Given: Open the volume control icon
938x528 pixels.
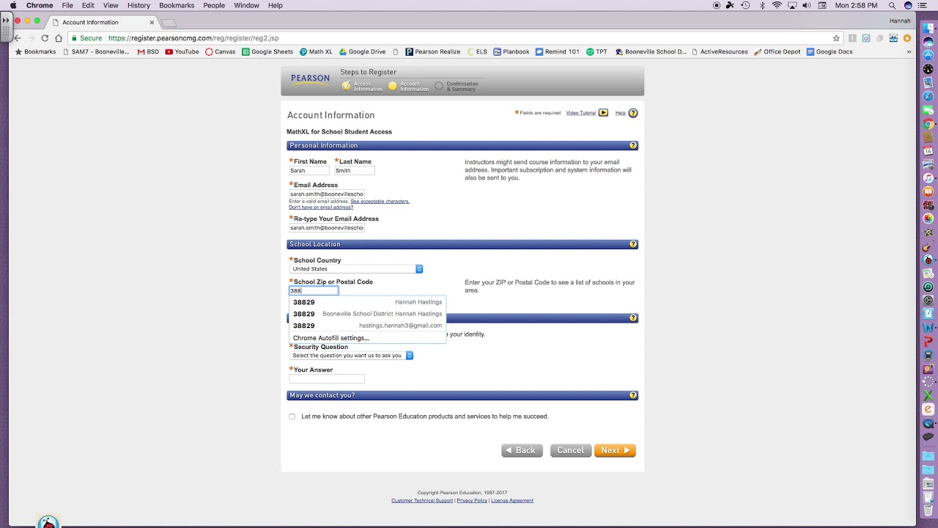Looking at the screenshot, I should click(806, 5).
